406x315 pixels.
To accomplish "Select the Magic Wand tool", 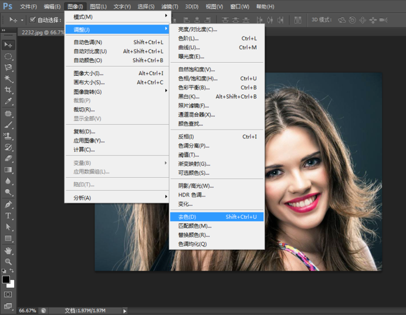I will [x=8, y=79].
